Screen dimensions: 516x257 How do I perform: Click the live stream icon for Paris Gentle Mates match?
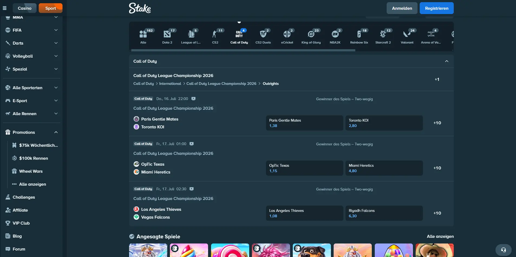tap(193, 99)
